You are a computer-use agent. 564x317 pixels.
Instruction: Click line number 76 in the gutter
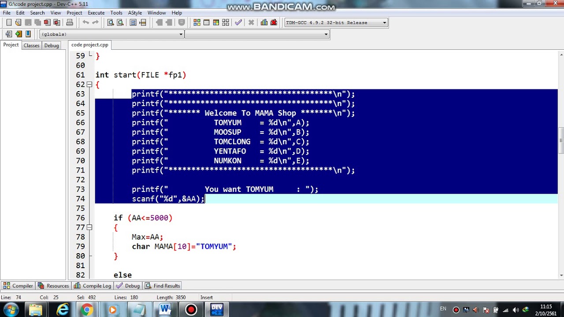coord(80,218)
